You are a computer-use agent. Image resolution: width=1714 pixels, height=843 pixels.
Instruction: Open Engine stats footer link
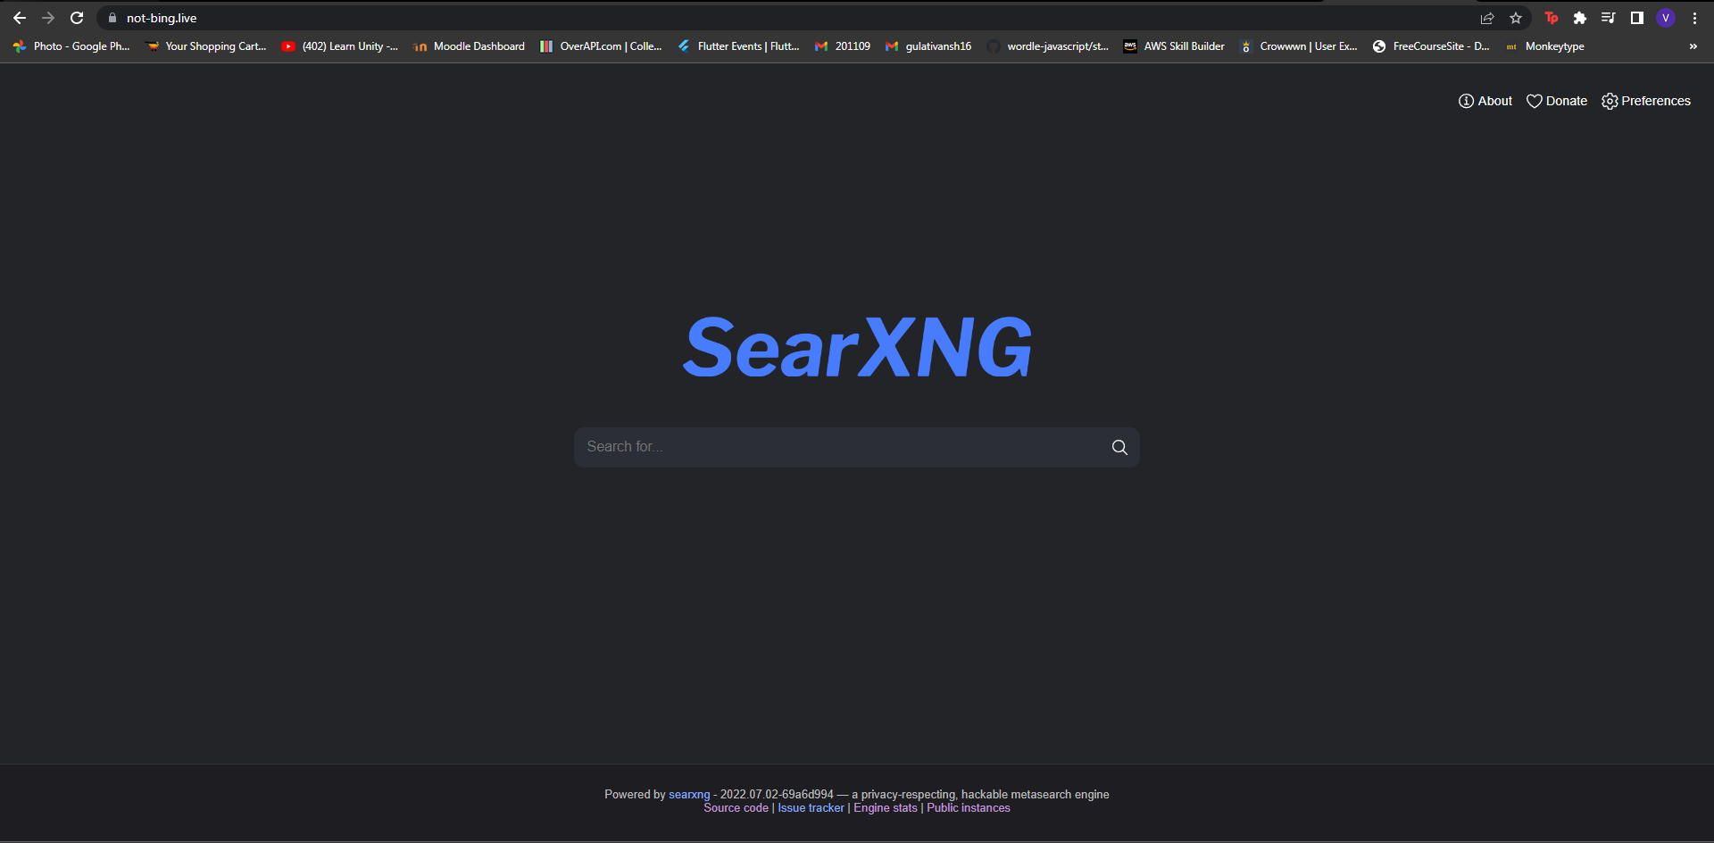coord(886,807)
